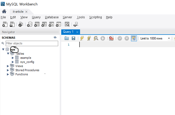Open an SQL script file in new tab
This screenshot has width=175, height=115.
[x=12, y=24]
